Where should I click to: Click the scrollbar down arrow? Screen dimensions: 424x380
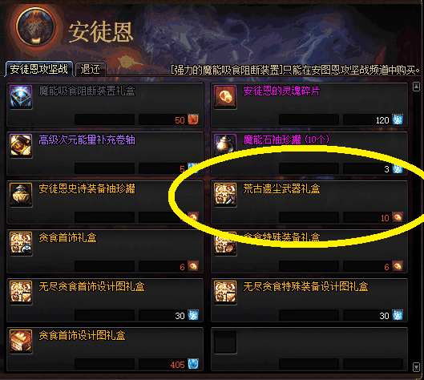(416, 367)
